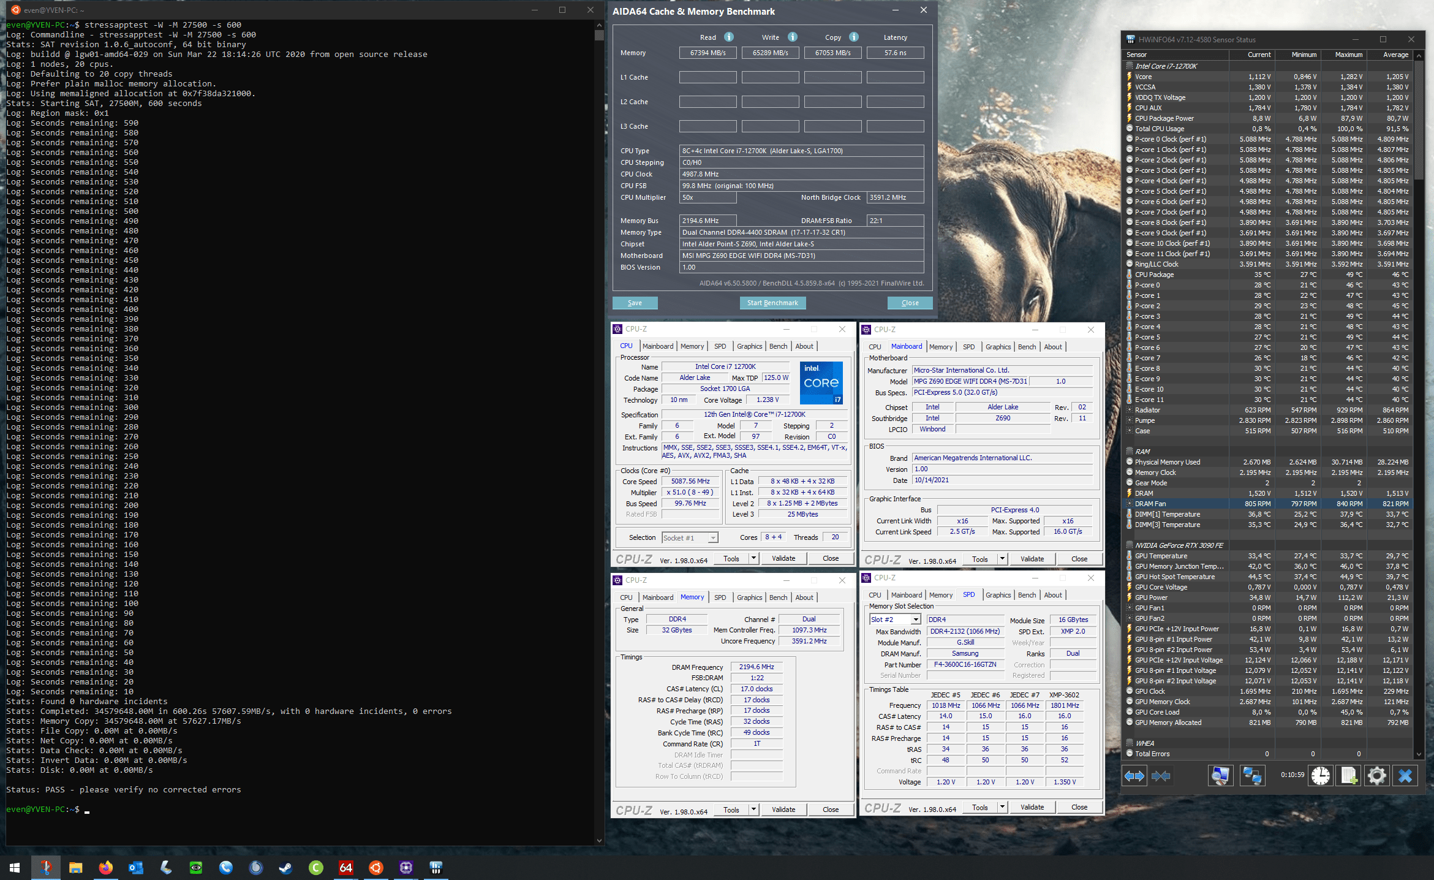Open the Slot #2 memory slot dropdown

(x=916, y=620)
